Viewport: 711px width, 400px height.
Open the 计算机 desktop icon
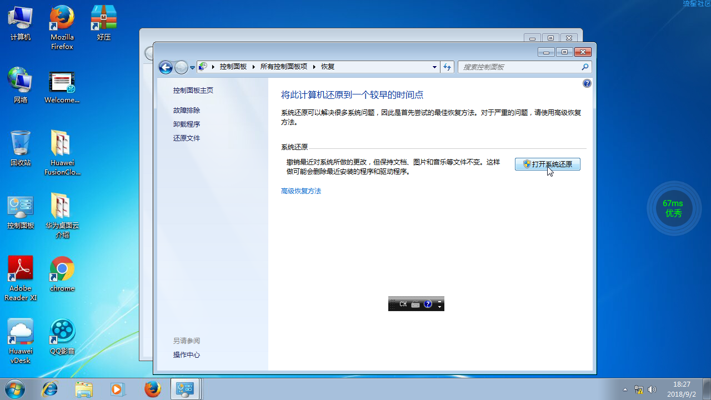[21, 23]
